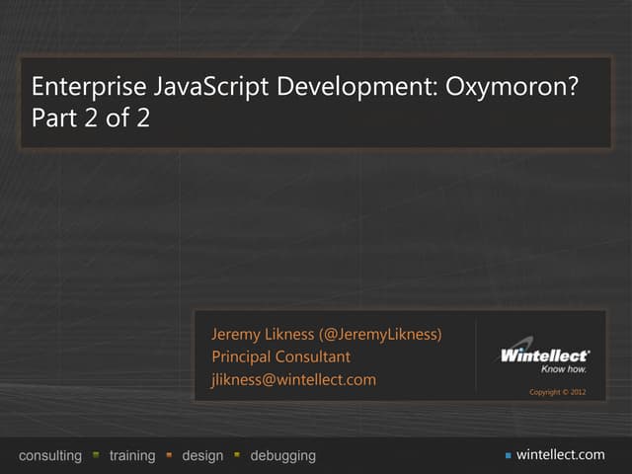Click the jlikness@wintellect.com email address
The height and width of the screenshot is (474, 632).
(x=293, y=379)
